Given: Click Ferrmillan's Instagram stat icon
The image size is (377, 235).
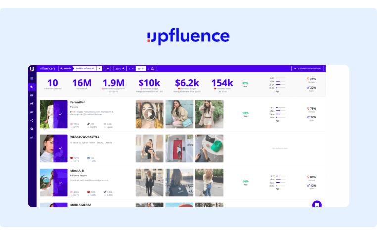Looking at the screenshot, I should 71,124.
